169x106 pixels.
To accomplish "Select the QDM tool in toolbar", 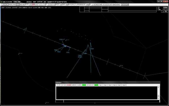I will (114, 5).
